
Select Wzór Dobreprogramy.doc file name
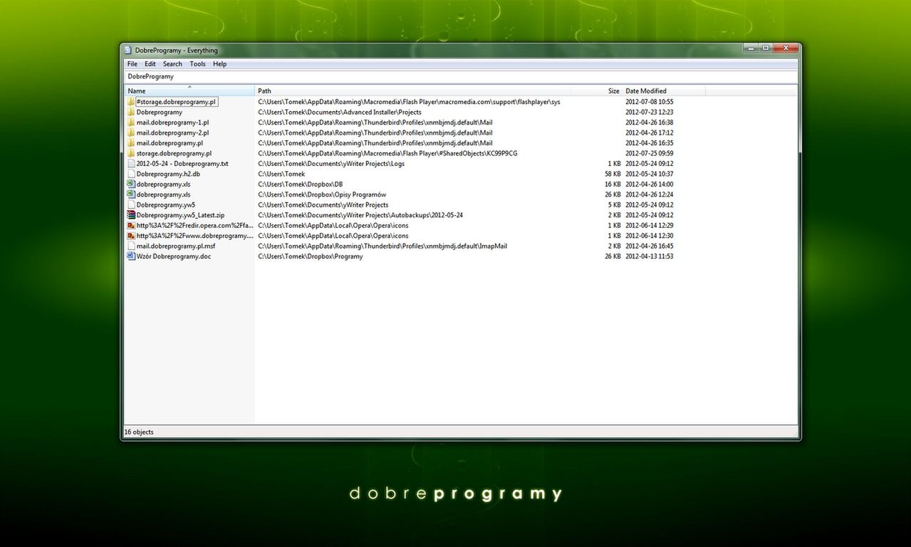174,256
